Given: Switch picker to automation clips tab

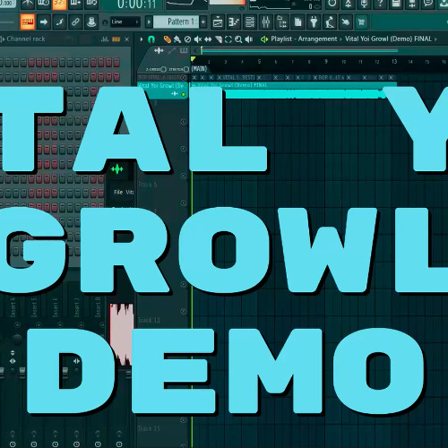Looking at the screenshot, I should tap(172, 51).
